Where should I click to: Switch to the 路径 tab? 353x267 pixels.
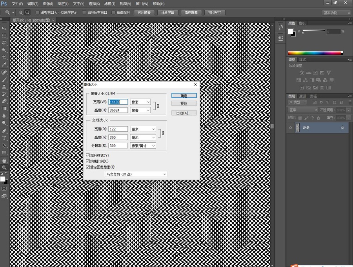click(x=313, y=96)
